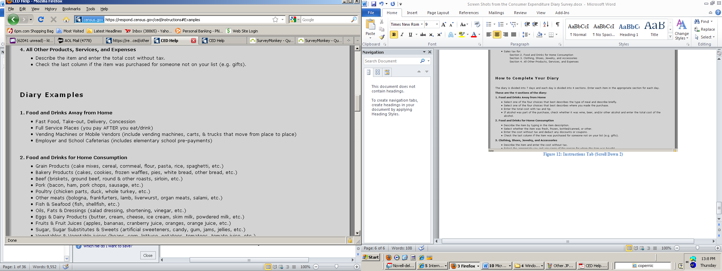Apply subscript formatting
This screenshot has height=271, width=722.
click(431, 35)
